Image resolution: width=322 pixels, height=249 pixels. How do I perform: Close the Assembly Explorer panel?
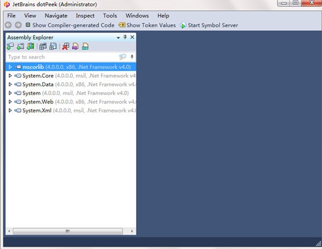point(132,37)
